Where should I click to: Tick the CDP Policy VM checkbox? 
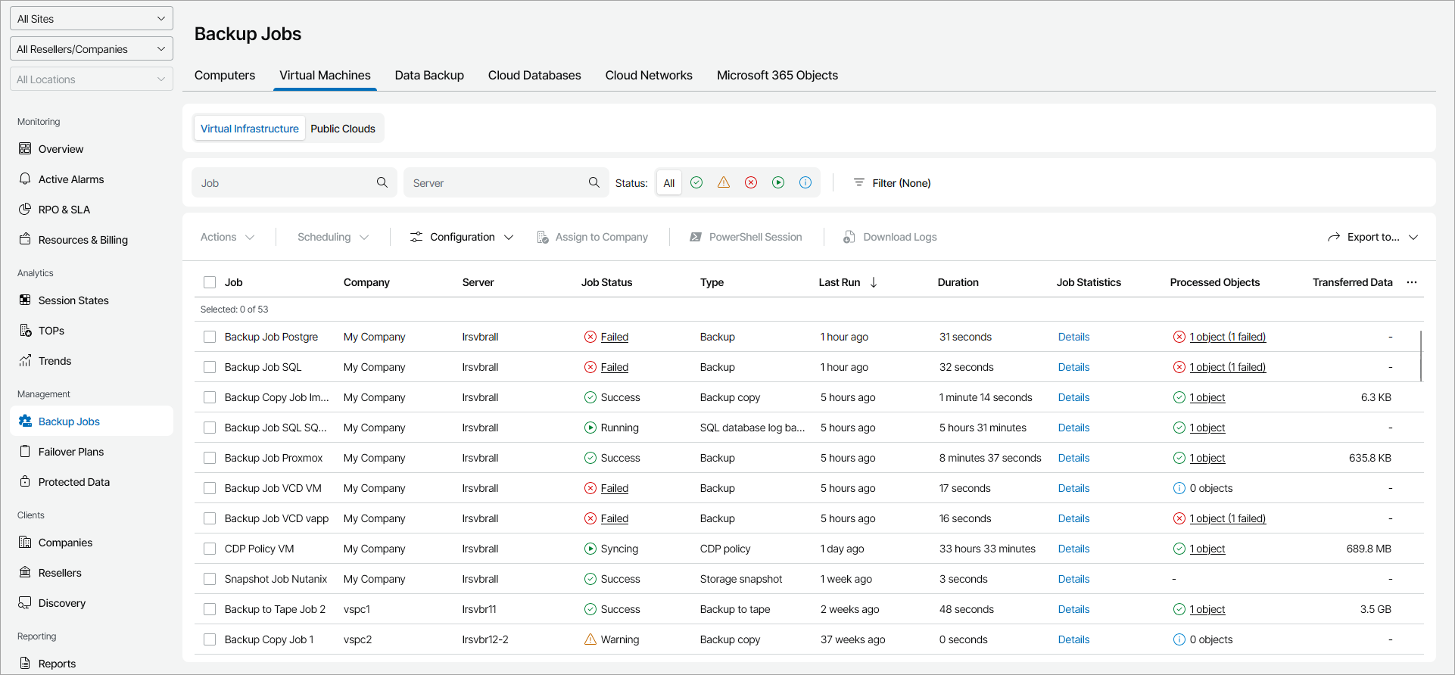(x=210, y=549)
